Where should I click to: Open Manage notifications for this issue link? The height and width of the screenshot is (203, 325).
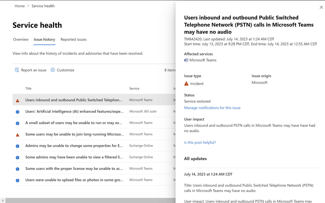tap(212, 108)
